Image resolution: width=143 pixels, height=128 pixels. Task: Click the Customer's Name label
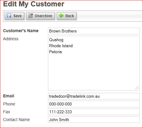click(x=21, y=31)
